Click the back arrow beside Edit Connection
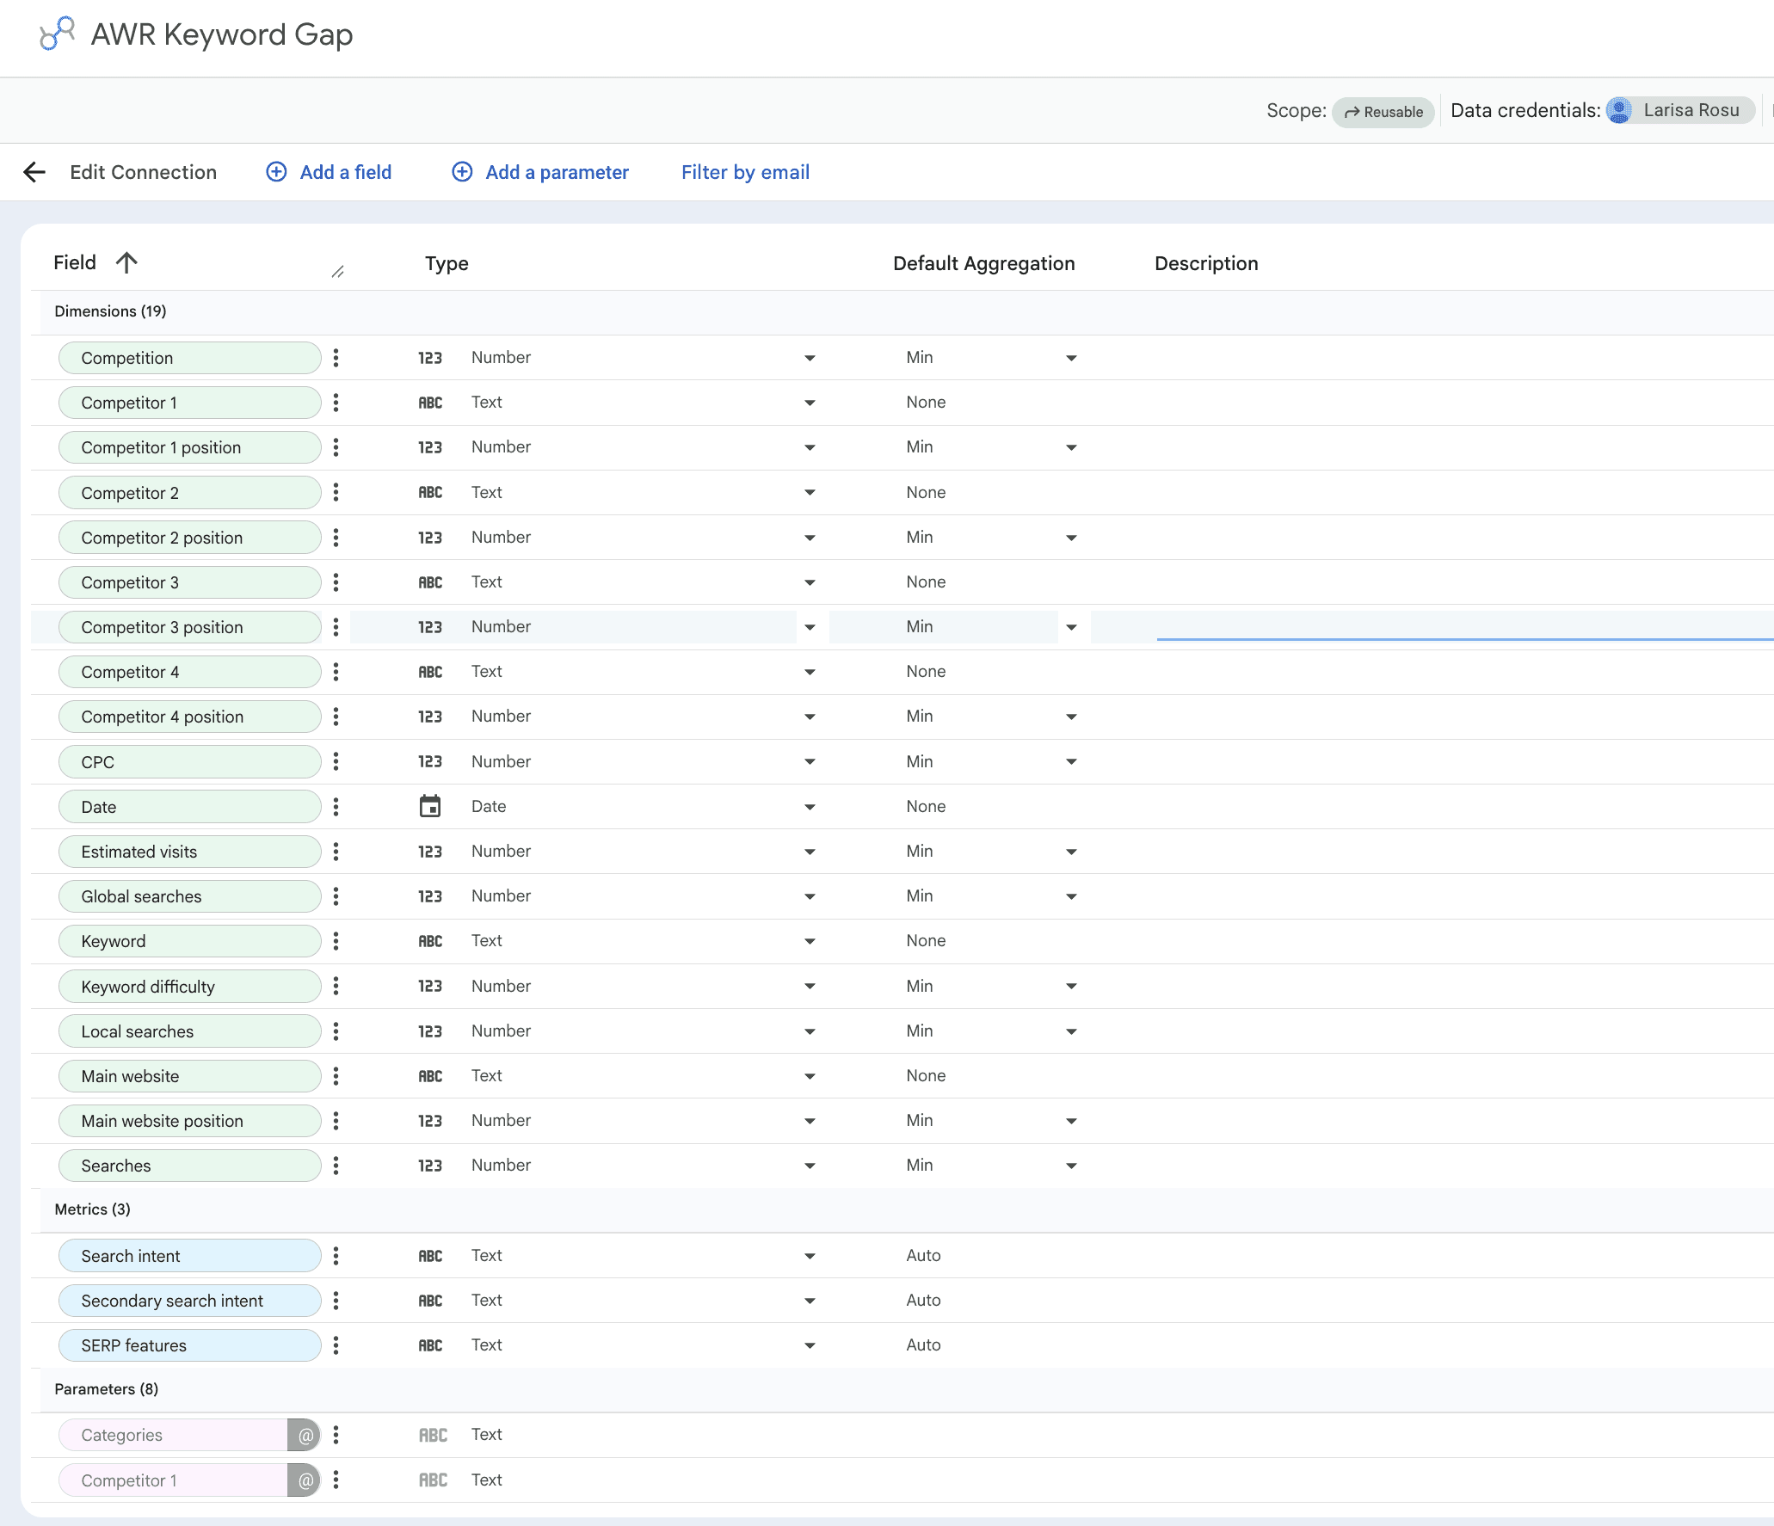 [x=34, y=172]
